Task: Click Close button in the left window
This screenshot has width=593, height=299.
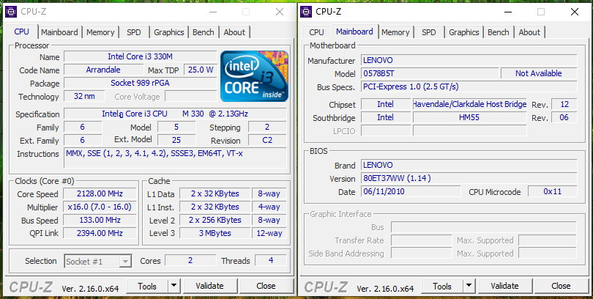Action: click(266, 286)
